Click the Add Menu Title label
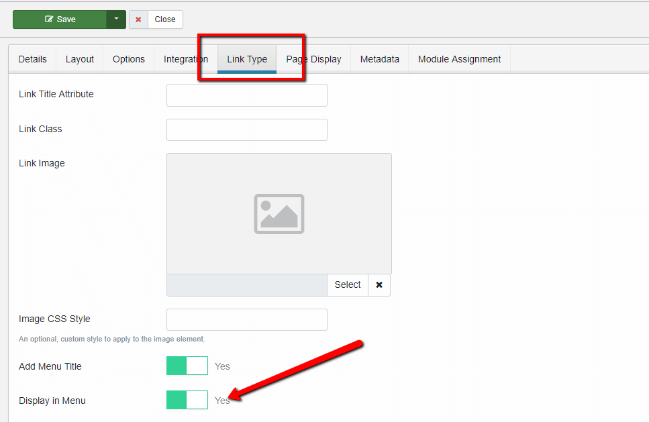This screenshot has height=422, width=649. [50, 366]
